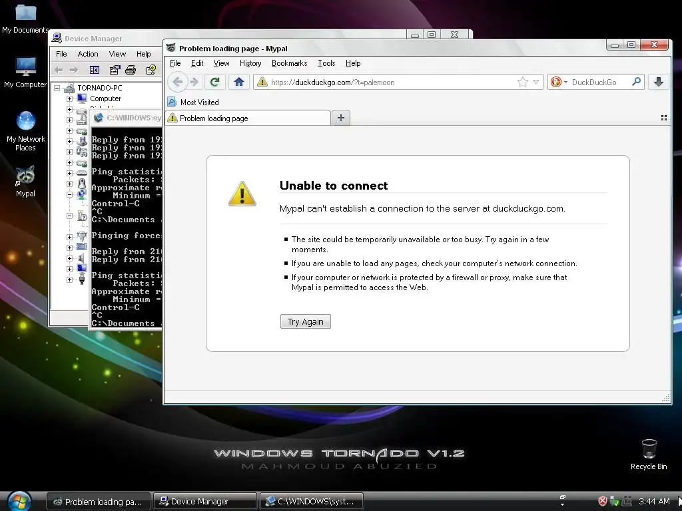Collapse the network adapters category row
This screenshot has height=511, width=682.
pyautogui.click(x=69, y=195)
